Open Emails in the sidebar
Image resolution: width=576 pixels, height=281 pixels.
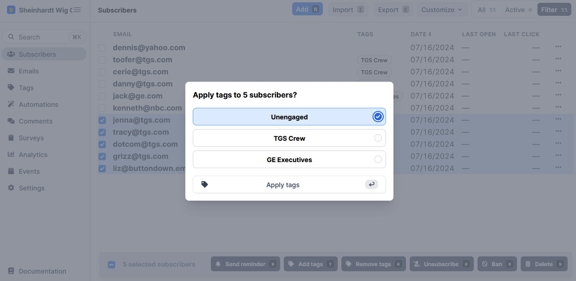pyautogui.click(x=29, y=71)
